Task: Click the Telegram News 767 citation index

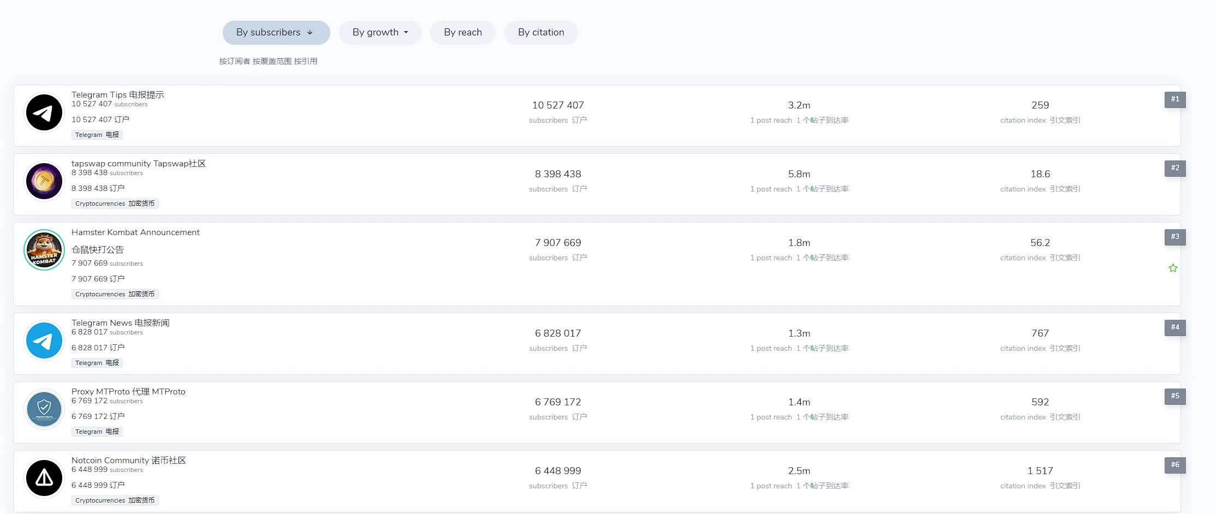Action: 1040,333
